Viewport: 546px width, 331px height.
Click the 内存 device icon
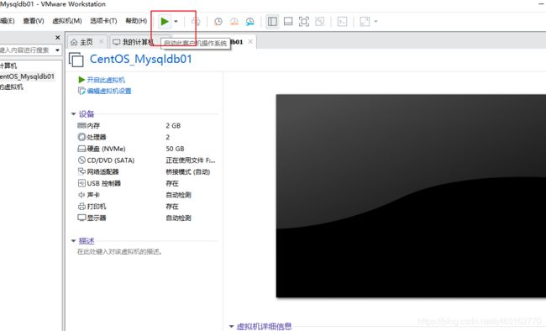(81, 125)
